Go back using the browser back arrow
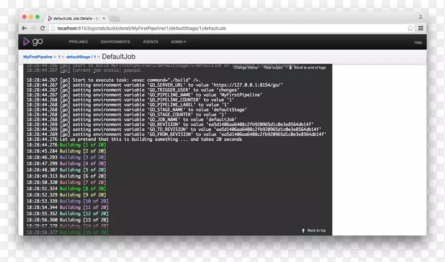Image resolution: width=445 pixels, height=262 pixels. coord(24,28)
